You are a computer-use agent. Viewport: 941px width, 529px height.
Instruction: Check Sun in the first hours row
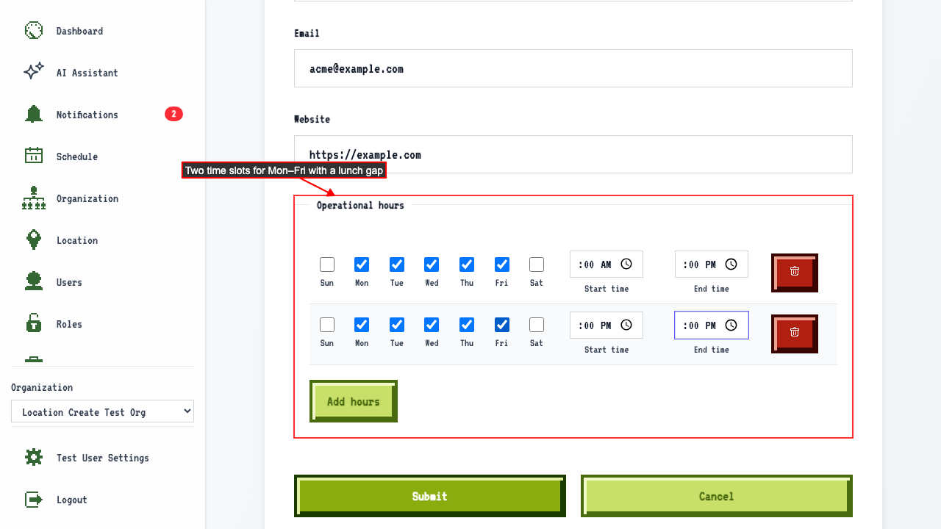click(x=327, y=264)
